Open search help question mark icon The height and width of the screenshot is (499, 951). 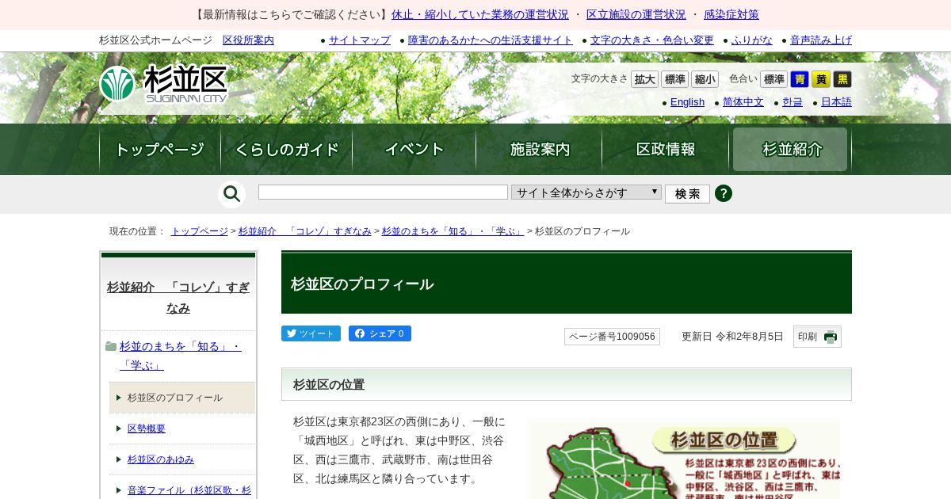[x=723, y=193]
